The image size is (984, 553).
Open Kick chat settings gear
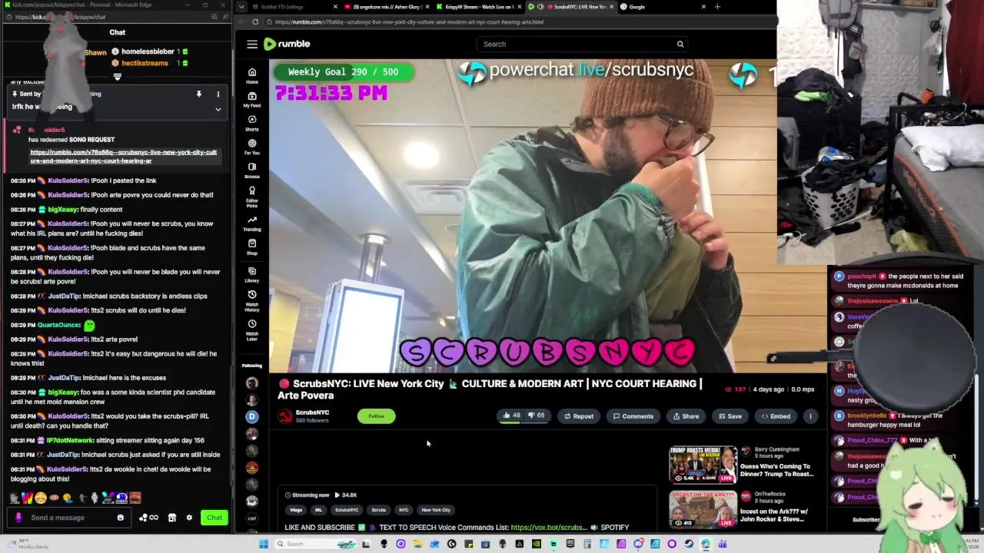coord(189,518)
